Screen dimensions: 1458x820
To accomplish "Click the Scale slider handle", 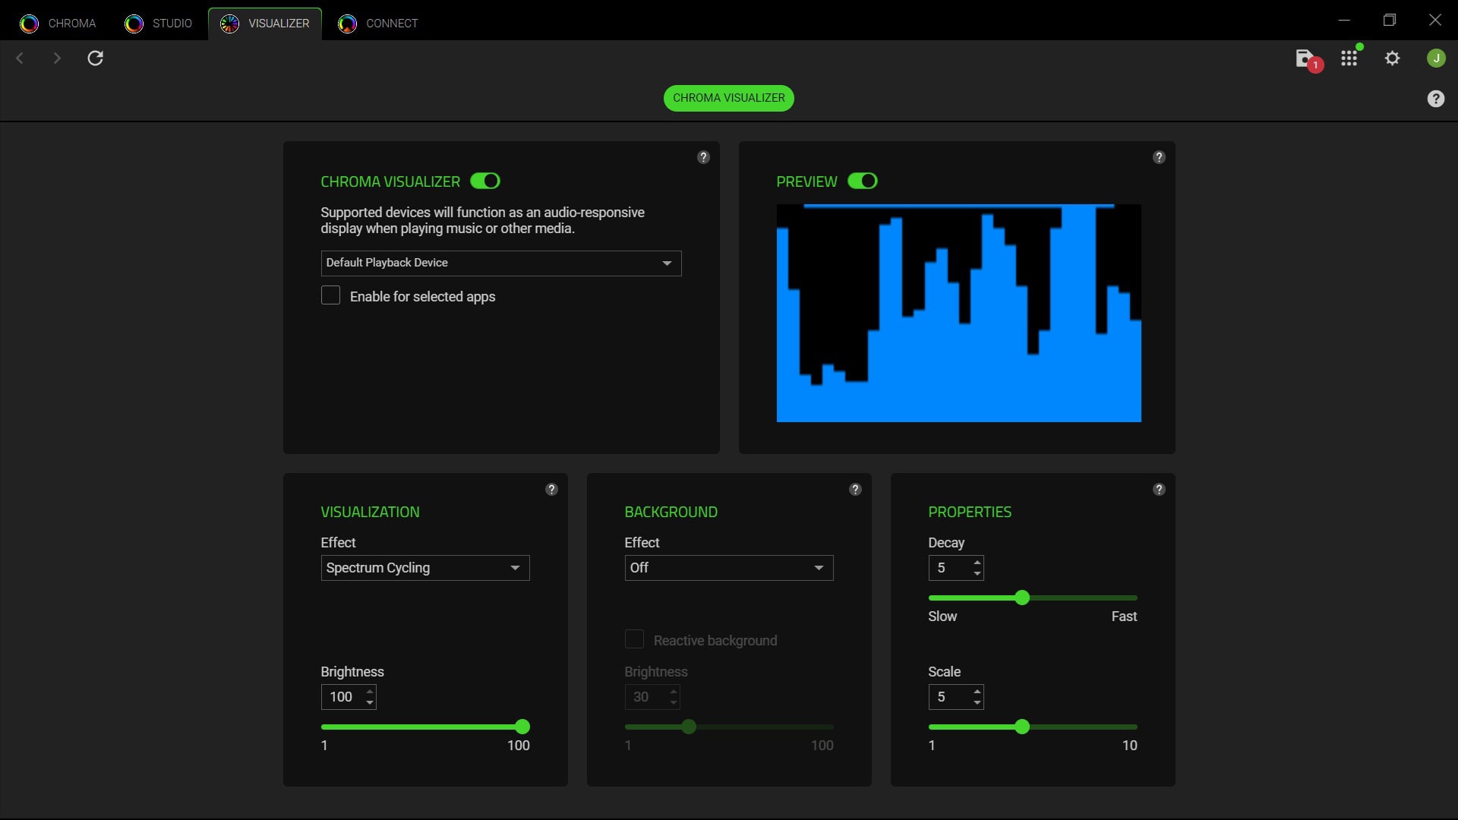I will click(x=1022, y=727).
